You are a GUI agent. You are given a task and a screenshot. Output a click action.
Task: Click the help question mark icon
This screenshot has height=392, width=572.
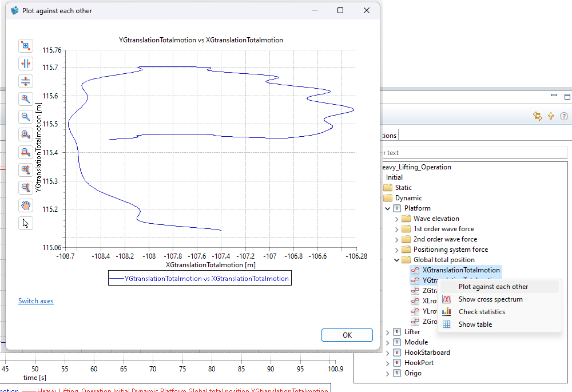(564, 116)
